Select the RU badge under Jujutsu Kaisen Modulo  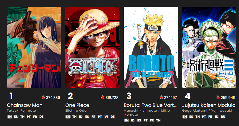[223, 117]
